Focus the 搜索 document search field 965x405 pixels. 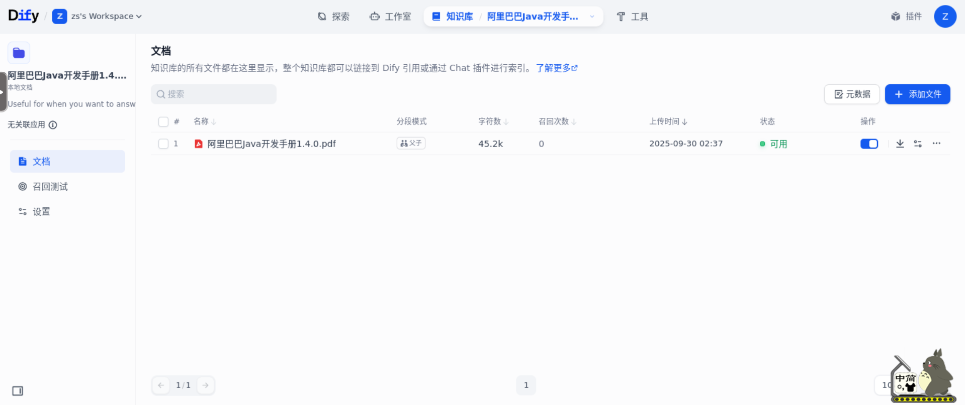coord(214,94)
